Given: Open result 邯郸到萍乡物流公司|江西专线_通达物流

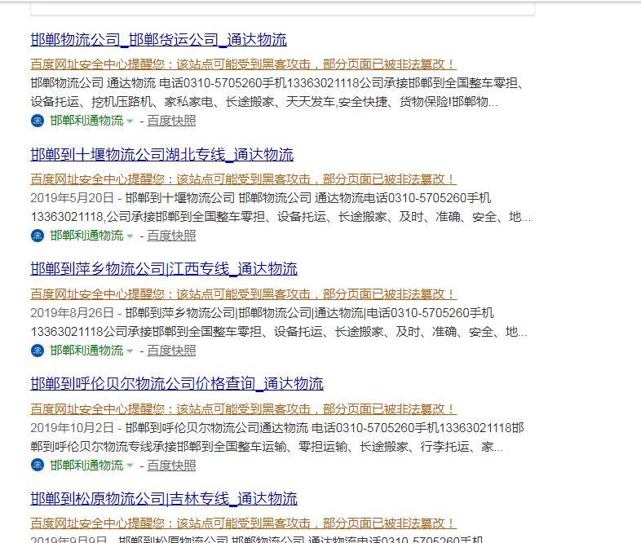Looking at the screenshot, I should tap(164, 269).
